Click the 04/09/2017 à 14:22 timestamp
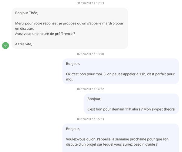This screenshot has height=152, width=182. click(x=90, y=89)
